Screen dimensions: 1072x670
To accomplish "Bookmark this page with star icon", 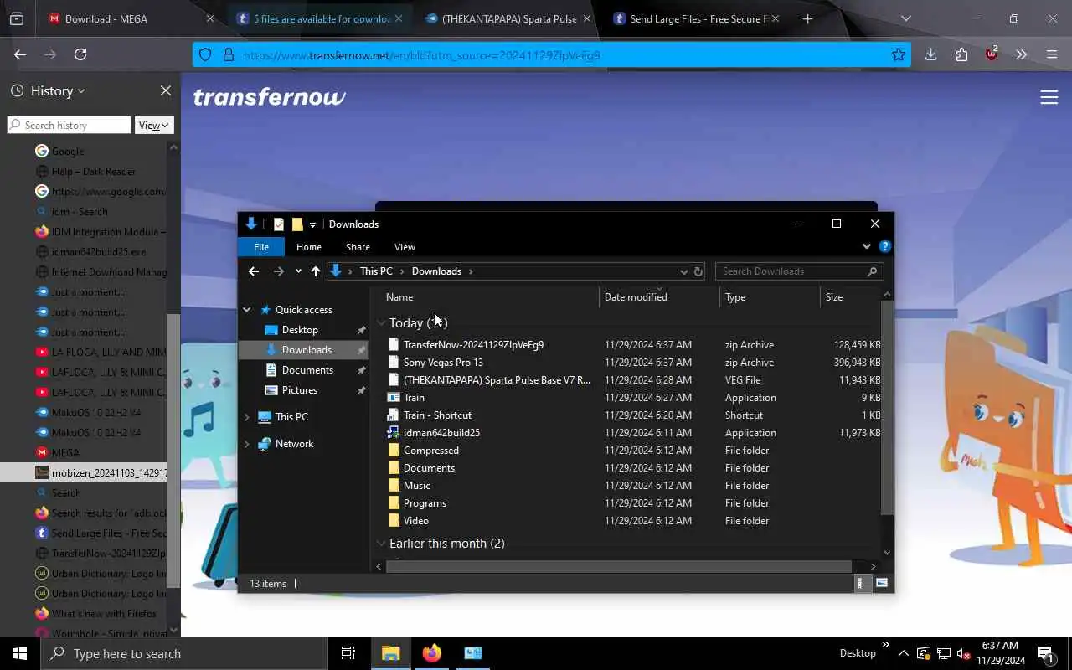I will [x=899, y=55].
